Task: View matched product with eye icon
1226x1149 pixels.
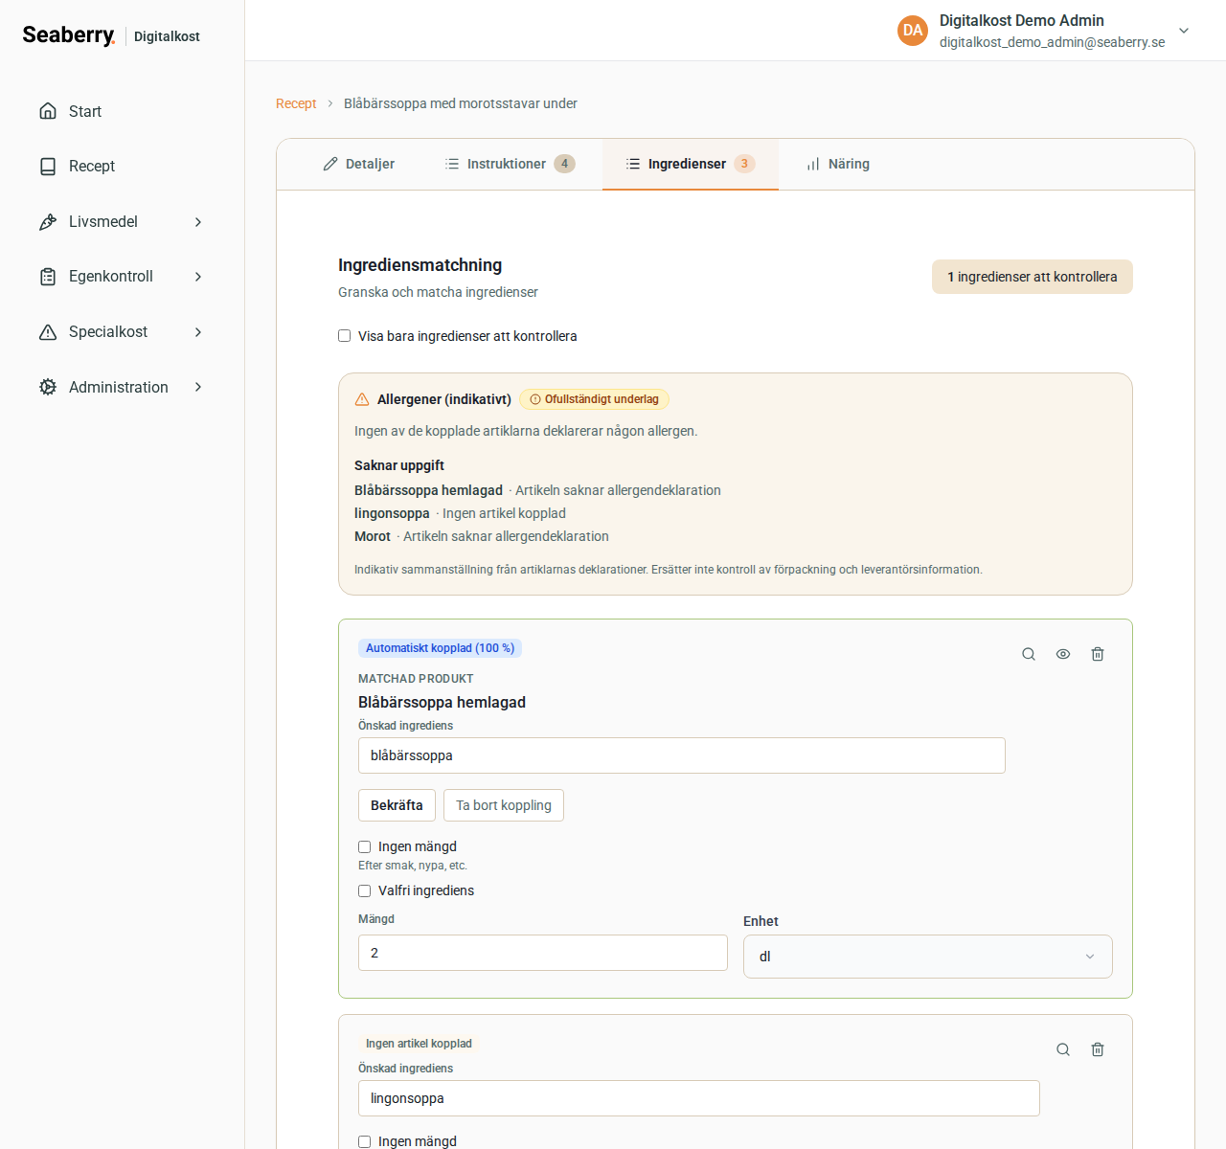Action: (1063, 654)
